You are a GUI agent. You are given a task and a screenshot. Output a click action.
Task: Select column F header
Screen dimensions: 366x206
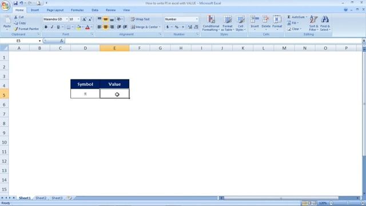(140, 48)
